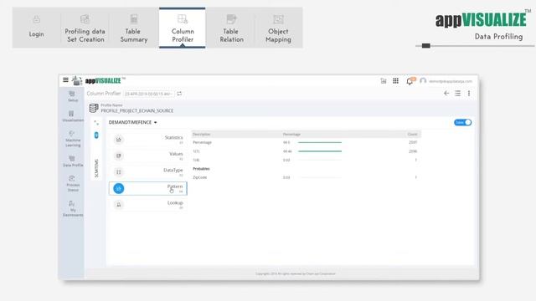Click the Count column header
Image resolution: width=536 pixels, height=301 pixels.
pos(412,134)
